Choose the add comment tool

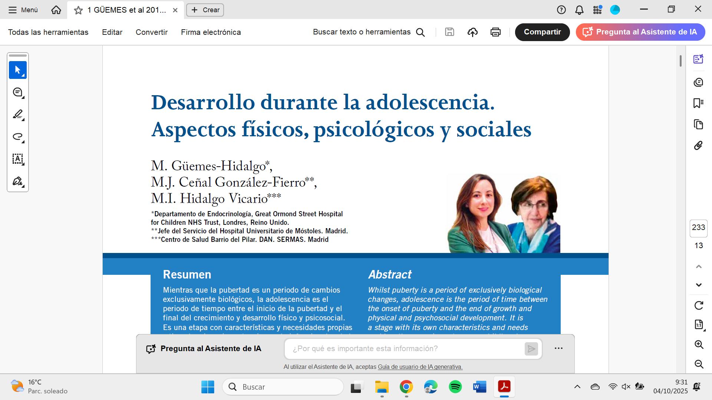coord(17,92)
